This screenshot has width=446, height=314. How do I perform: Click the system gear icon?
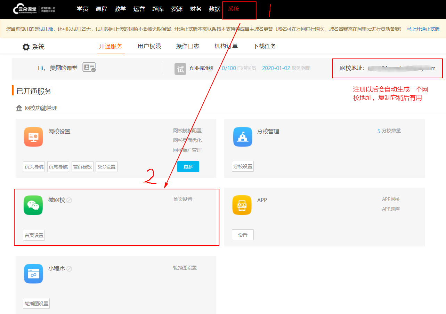(26, 47)
